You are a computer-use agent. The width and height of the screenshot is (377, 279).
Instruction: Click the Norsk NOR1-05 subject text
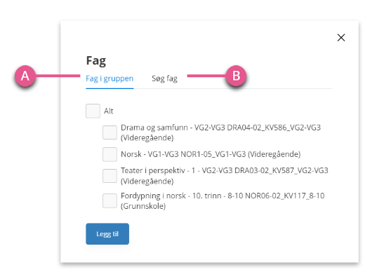[211, 154]
